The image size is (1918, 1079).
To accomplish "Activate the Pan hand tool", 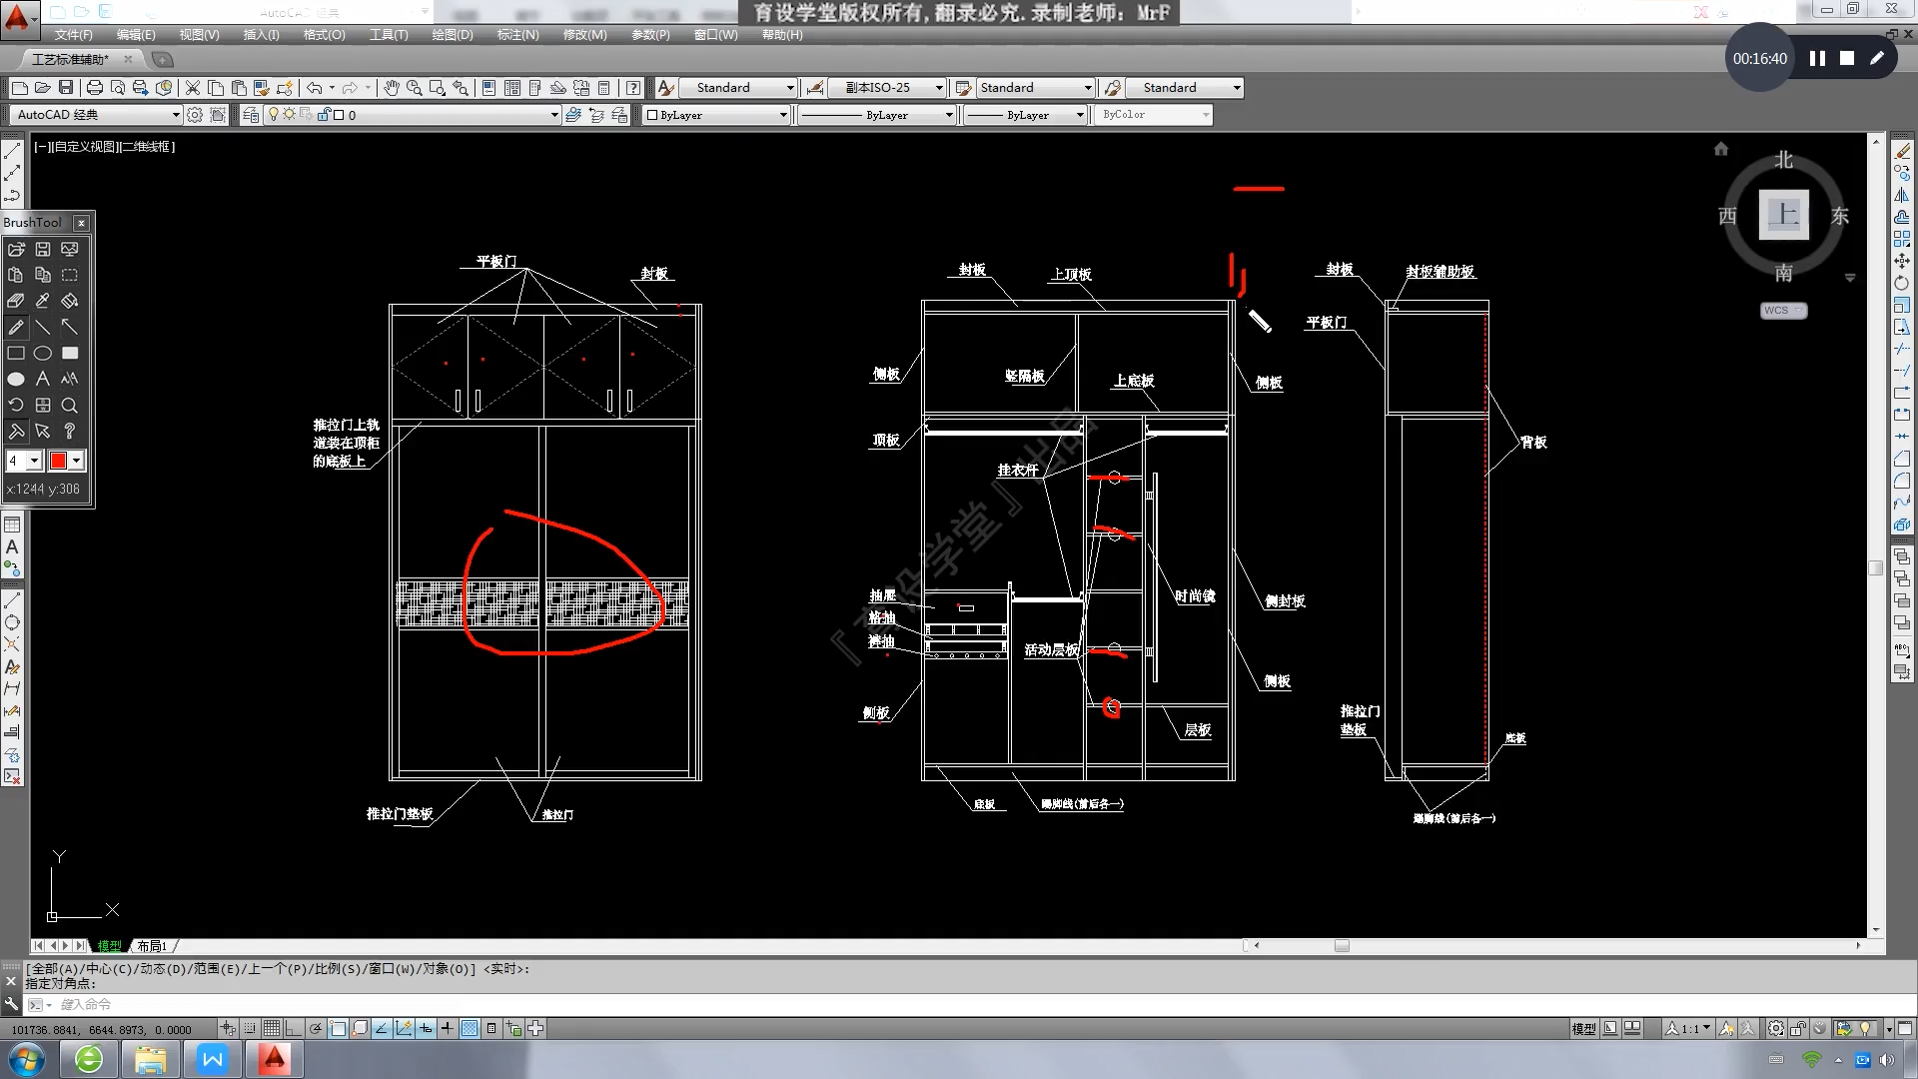I will tap(391, 88).
